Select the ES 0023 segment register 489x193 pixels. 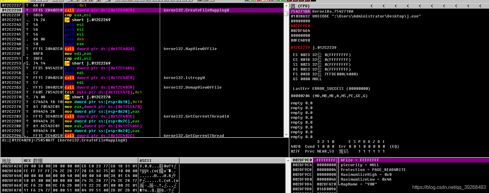tap(322, 55)
